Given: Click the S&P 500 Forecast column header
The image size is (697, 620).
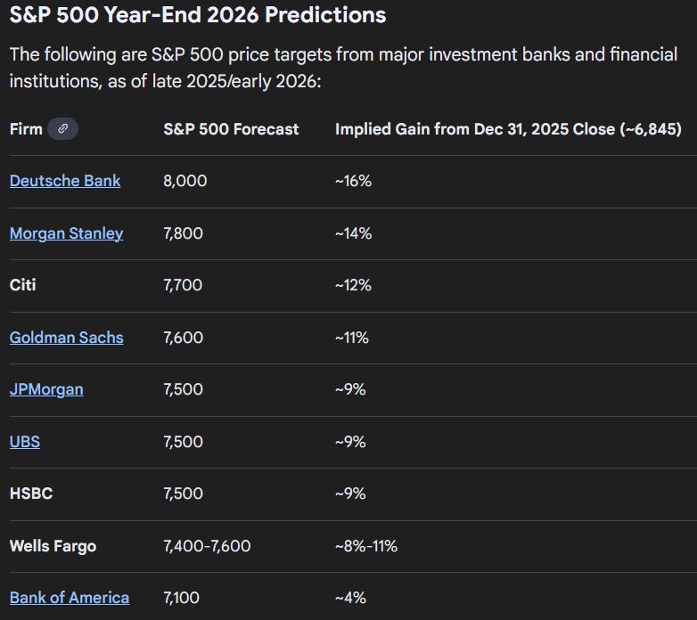Looking at the screenshot, I should tap(231, 129).
